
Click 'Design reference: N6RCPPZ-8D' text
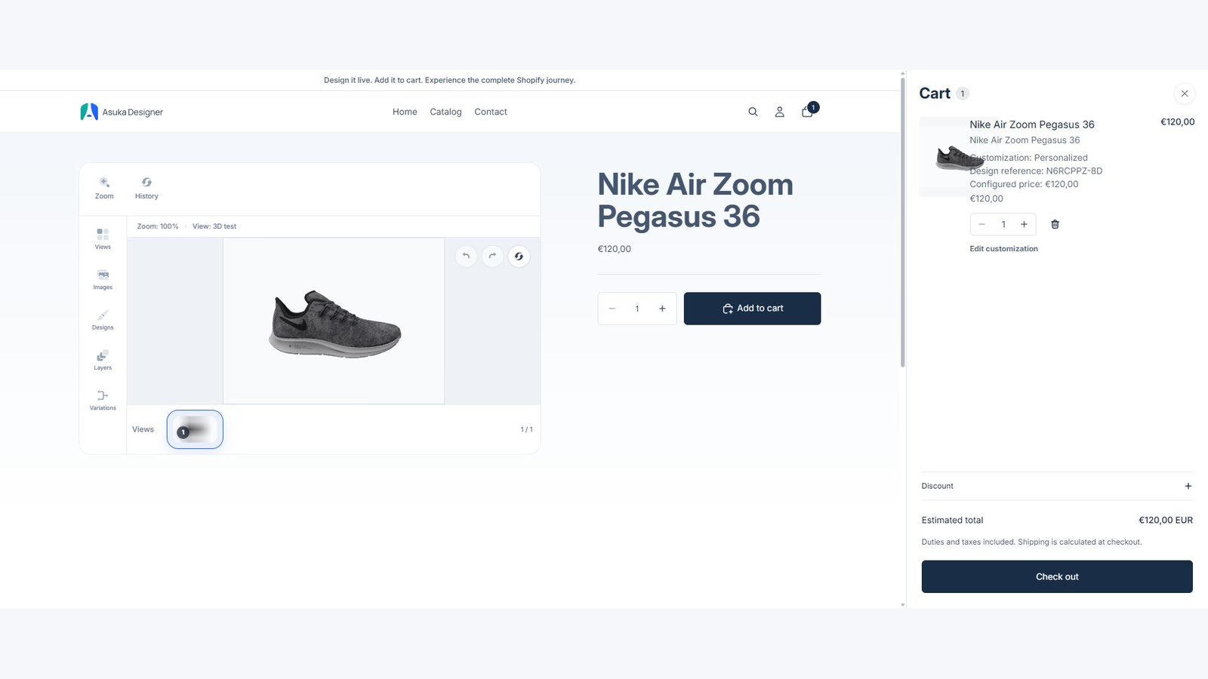point(1036,171)
